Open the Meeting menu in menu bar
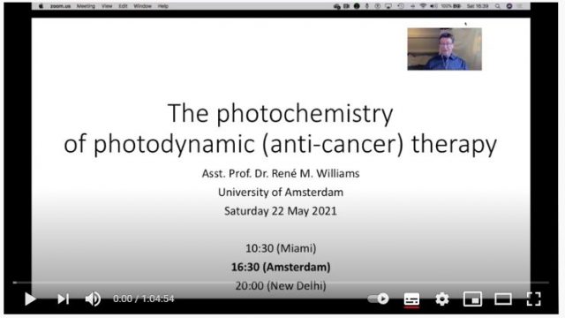The image size is (565, 318). coord(86,6)
